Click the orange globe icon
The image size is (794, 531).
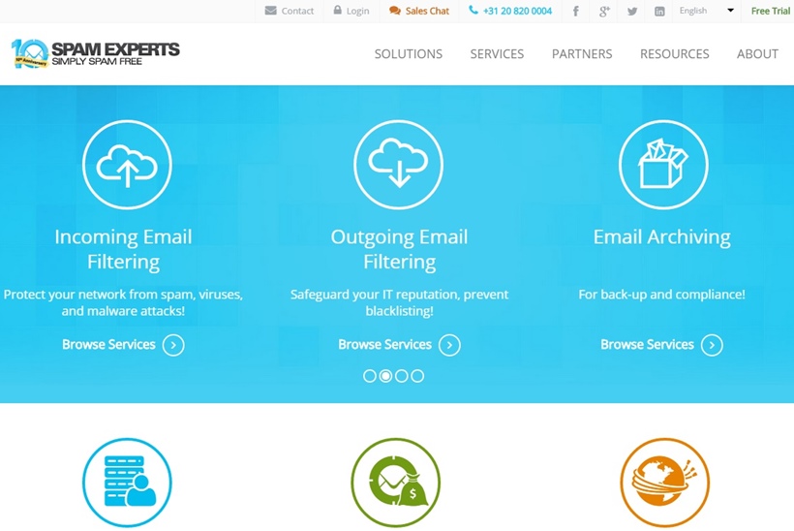665,483
